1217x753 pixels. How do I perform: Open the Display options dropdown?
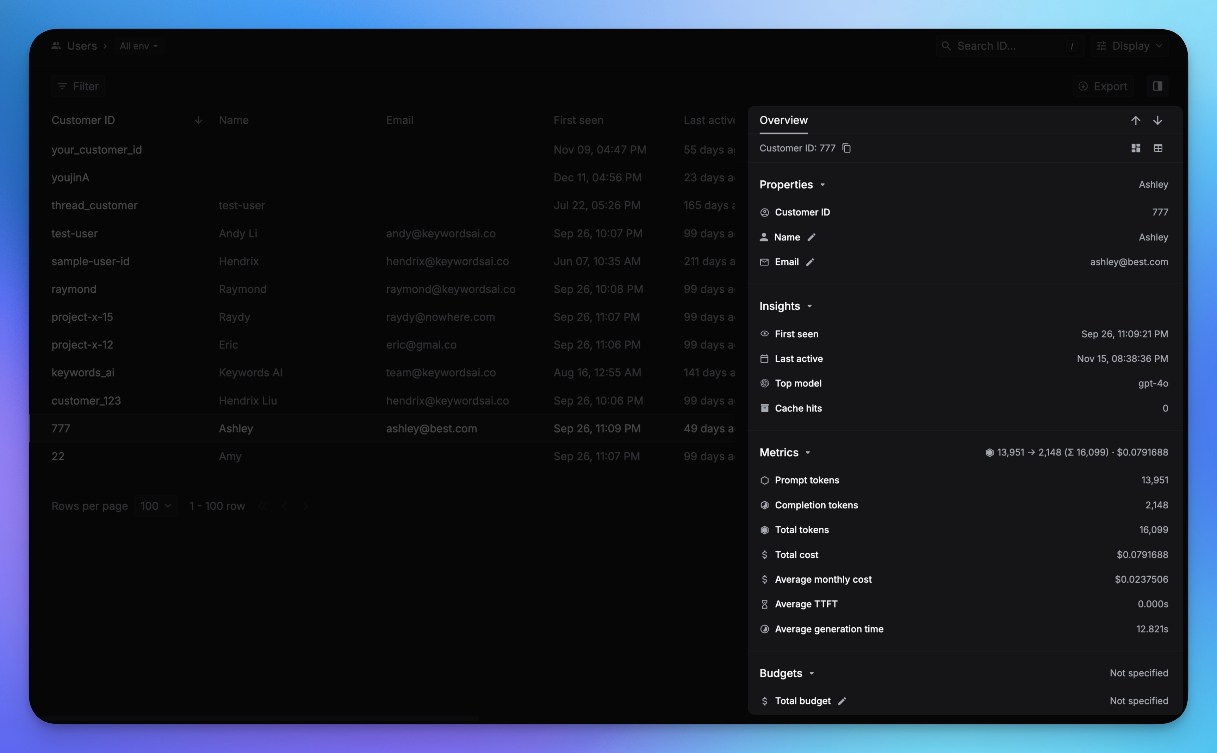(x=1129, y=46)
